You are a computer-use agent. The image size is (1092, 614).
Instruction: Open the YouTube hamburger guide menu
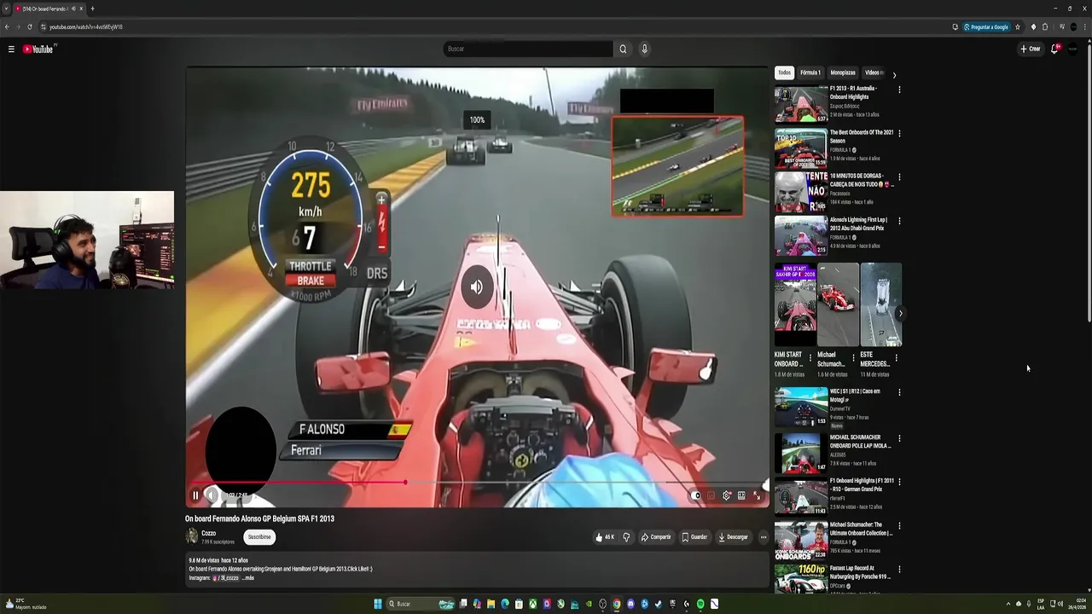click(x=11, y=49)
